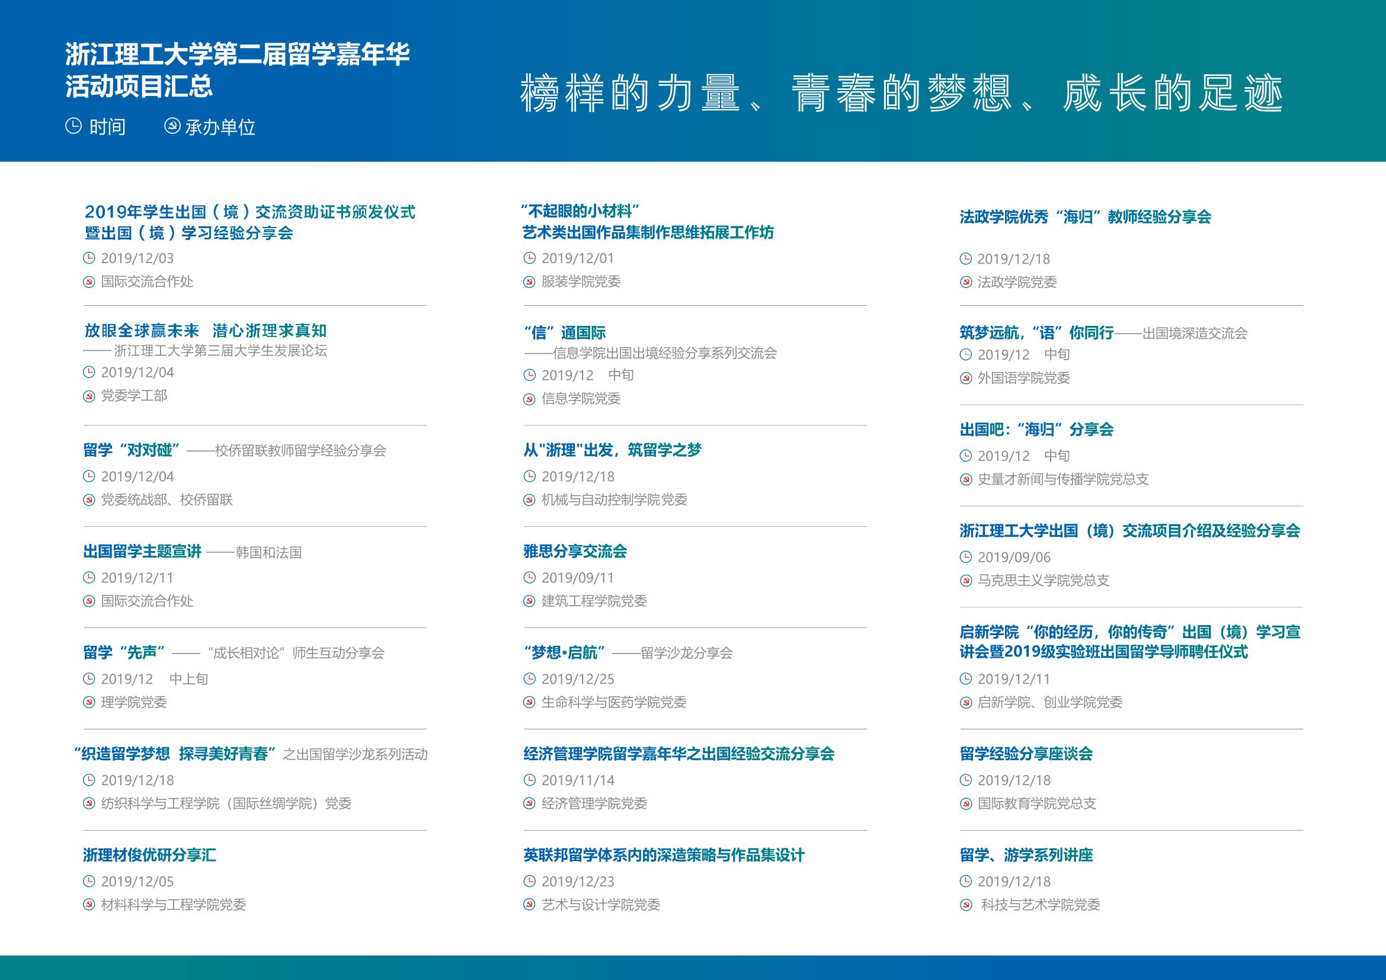Select the emblem icon beside 科技与艺术学院党委
The image size is (1386, 980).
pos(966,905)
